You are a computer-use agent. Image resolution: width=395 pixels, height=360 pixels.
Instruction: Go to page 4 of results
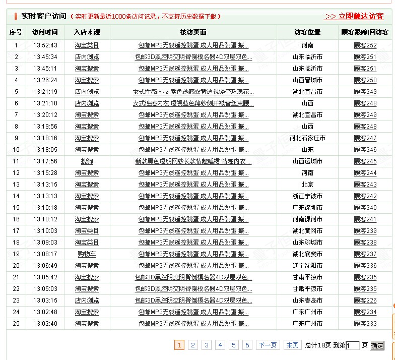point(220,345)
